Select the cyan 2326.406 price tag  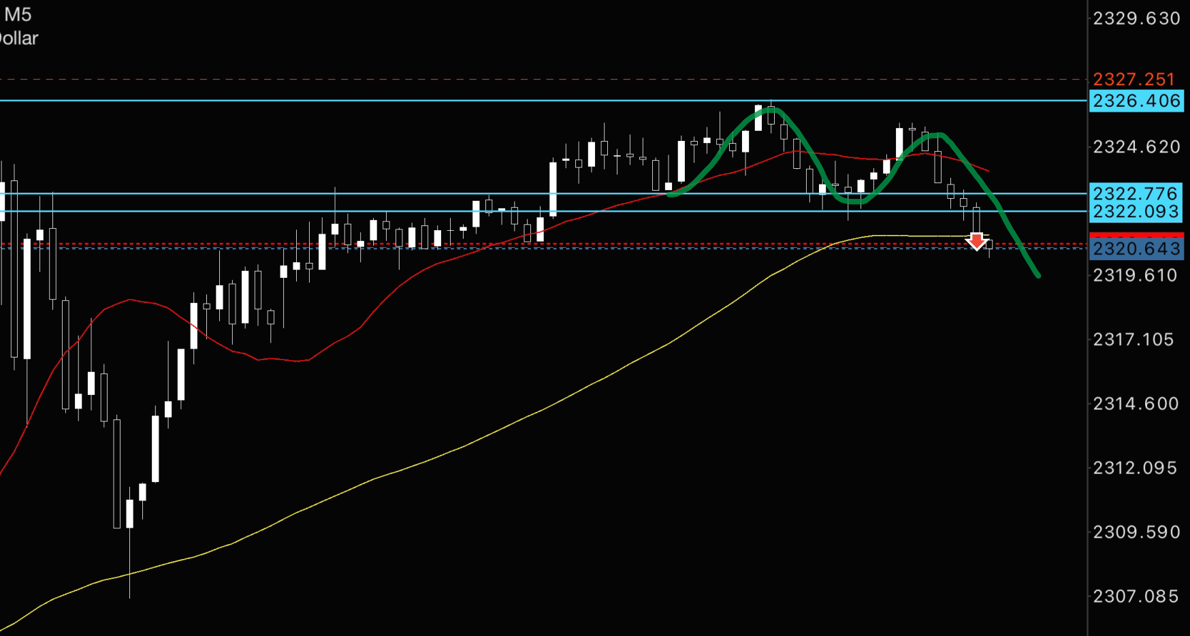(x=1136, y=101)
